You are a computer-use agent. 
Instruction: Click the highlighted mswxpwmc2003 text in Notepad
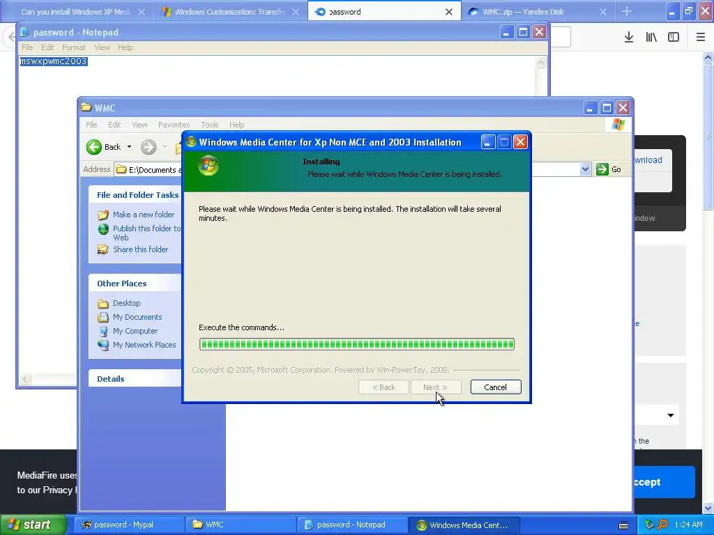[x=53, y=61]
